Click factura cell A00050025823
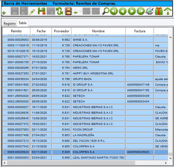 pyautogui.click(x=140, y=152)
